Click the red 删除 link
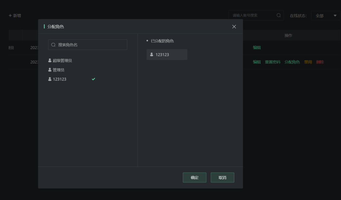This screenshot has height=200, width=341. click(x=320, y=62)
